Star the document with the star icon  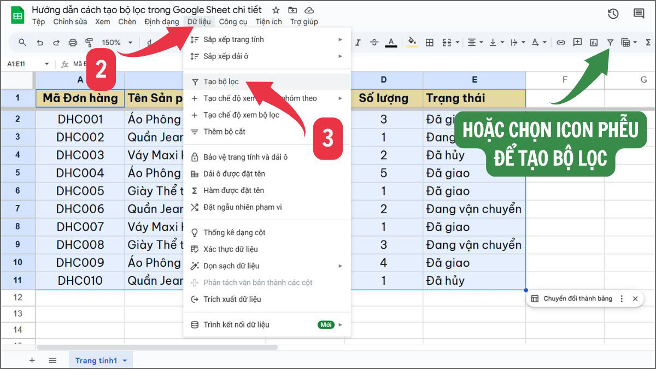click(x=276, y=9)
